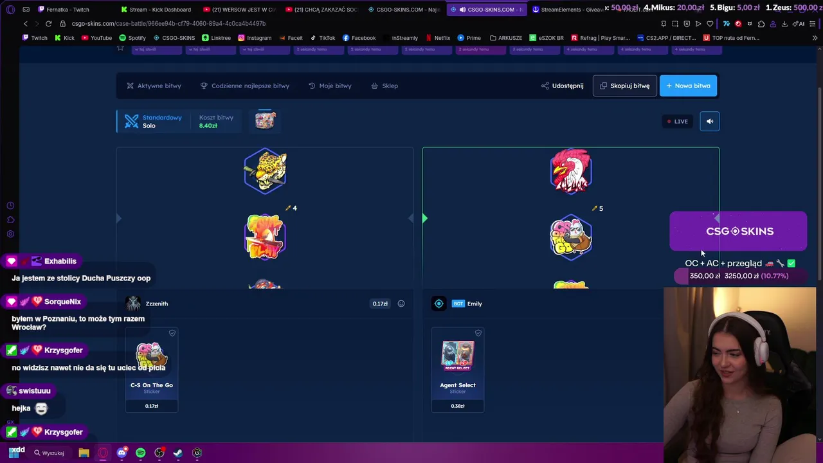Select the Standardowy Solo battle mode tab
The height and width of the screenshot is (463, 823).
click(x=153, y=121)
